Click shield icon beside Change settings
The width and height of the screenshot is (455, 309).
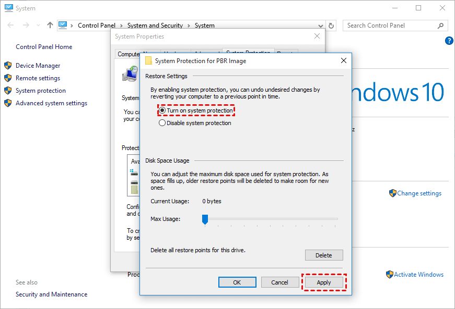(393, 193)
